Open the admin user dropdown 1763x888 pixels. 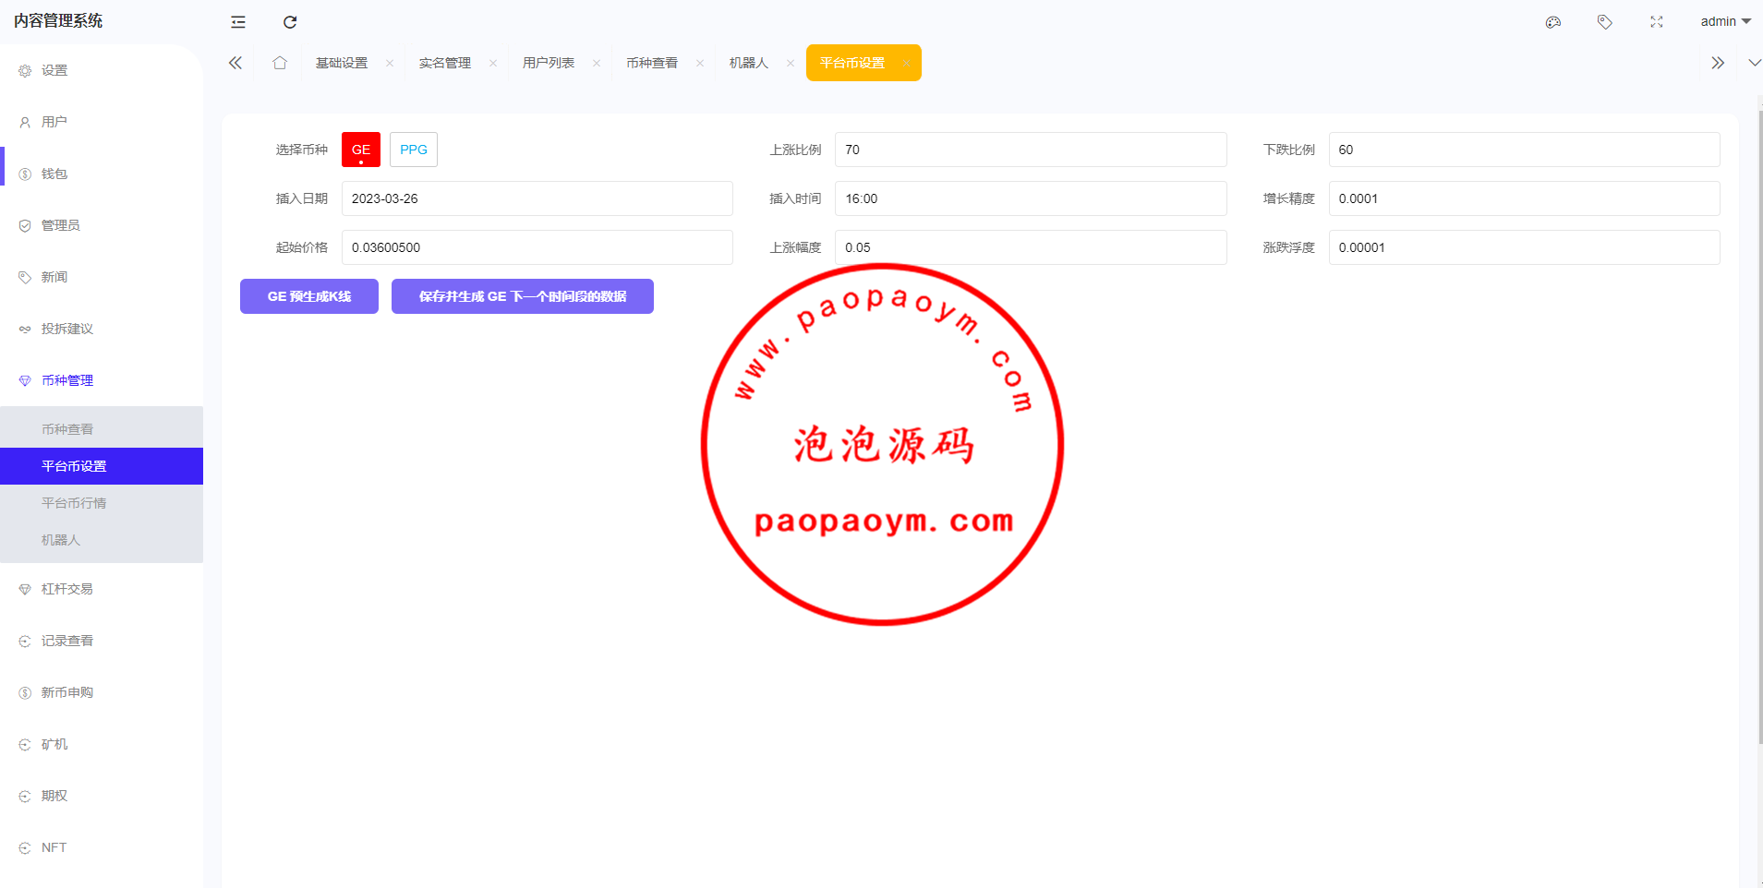tap(1725, 21)
